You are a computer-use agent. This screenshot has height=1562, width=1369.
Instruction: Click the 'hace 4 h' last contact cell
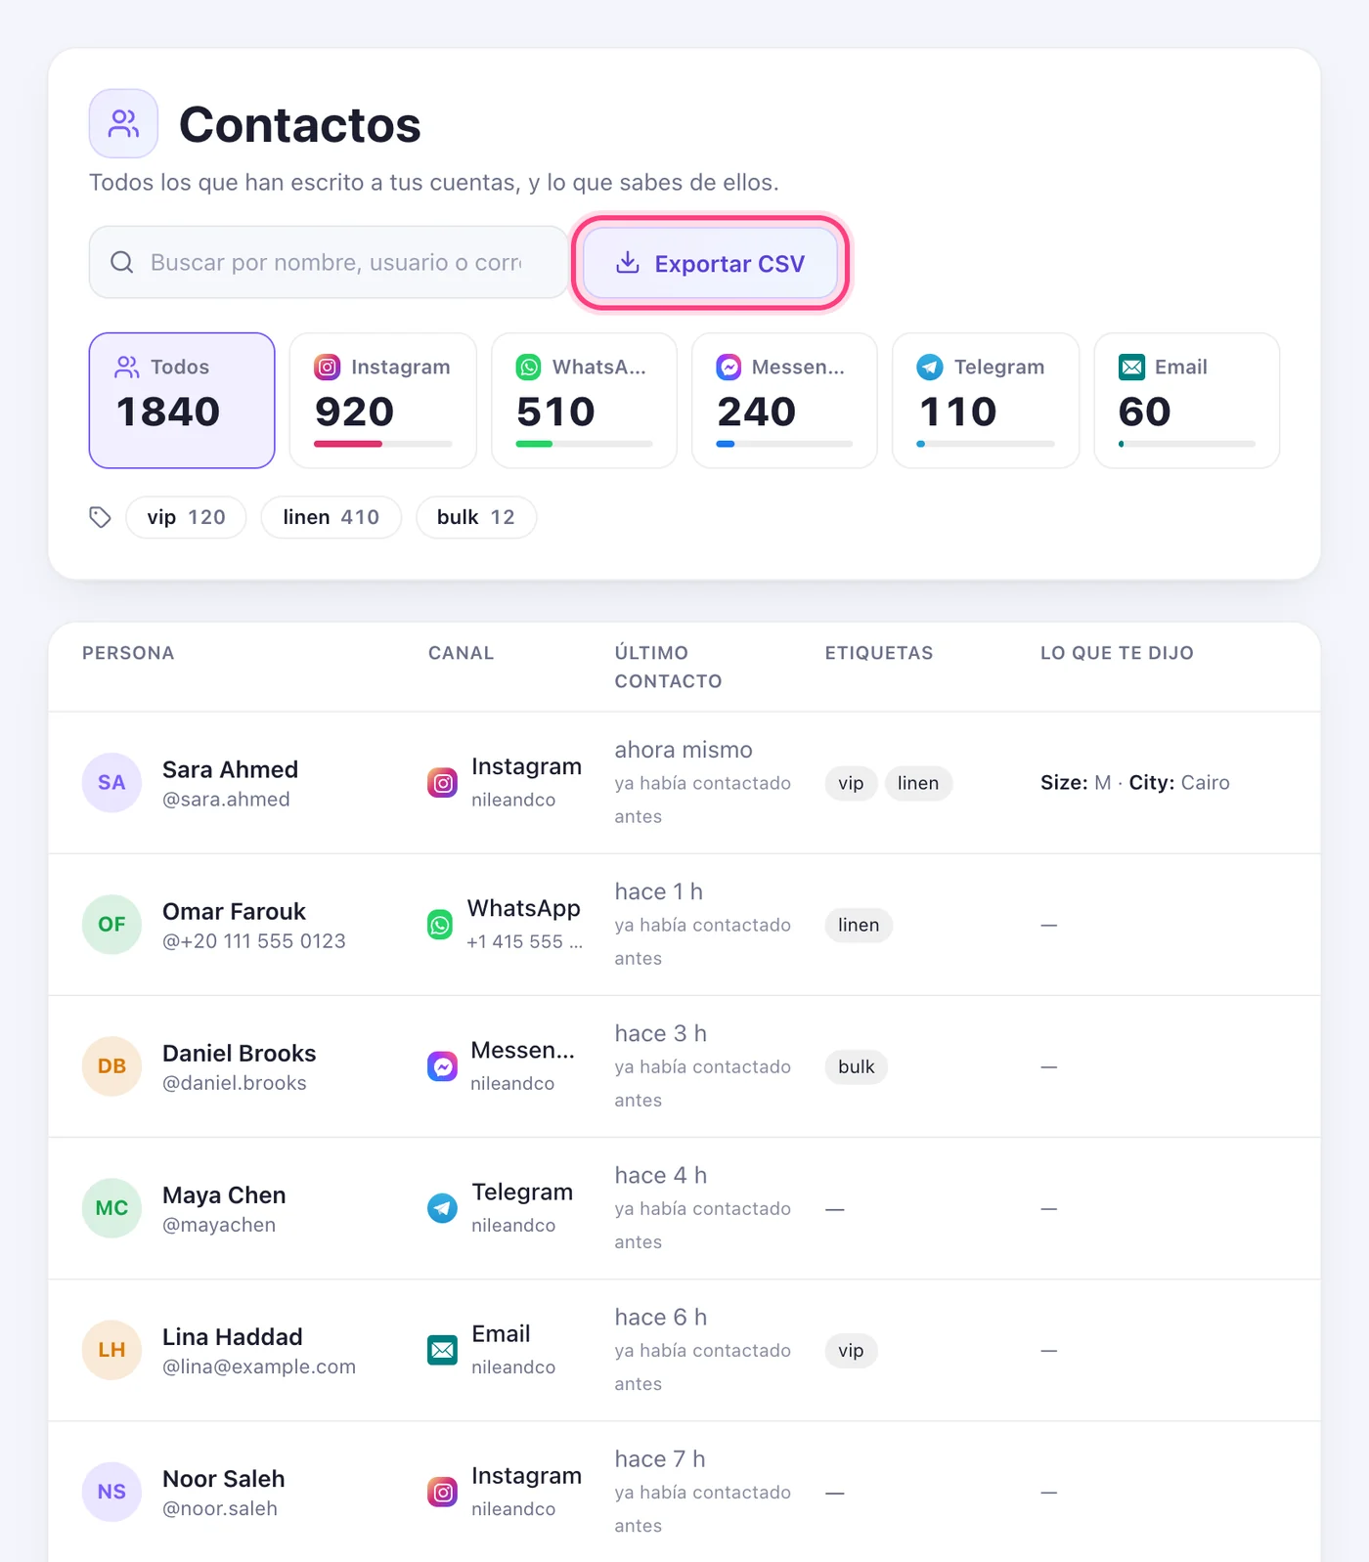point(661,1175)
